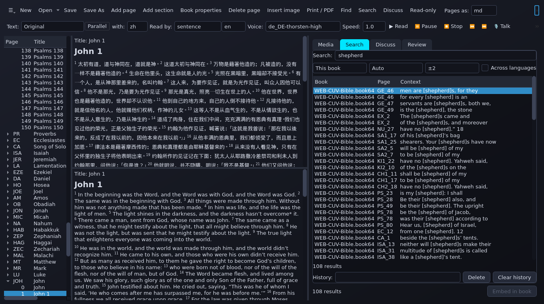Click the search results vertical scrollbar
The image size is (544, 304).
[x=534, y=98]
